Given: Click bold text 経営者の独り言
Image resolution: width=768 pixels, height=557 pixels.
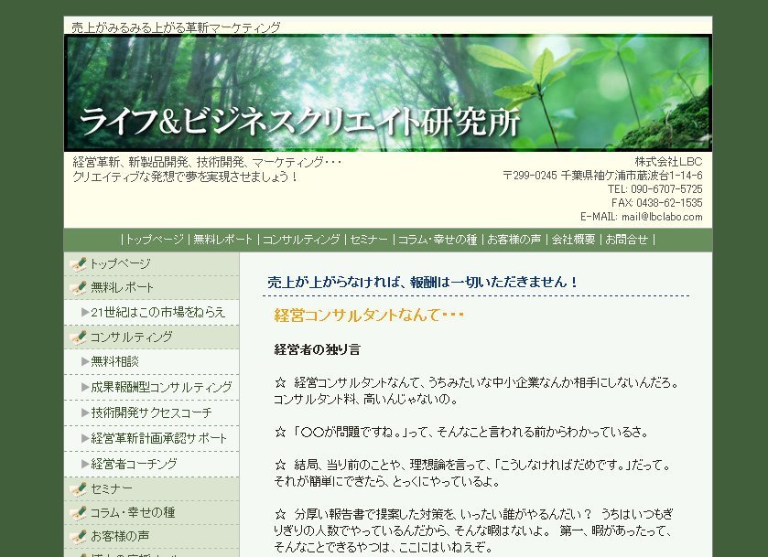Looking at the screenshot, I should [x=318, y=349].
